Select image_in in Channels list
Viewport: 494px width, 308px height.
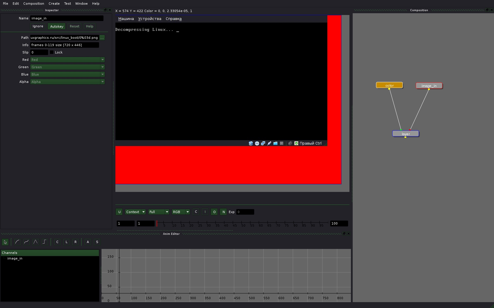[15, 258]
